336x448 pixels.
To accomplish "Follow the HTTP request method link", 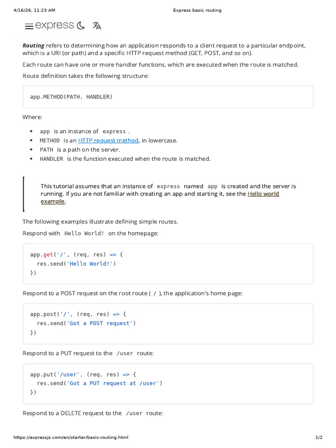I will click(108, 140).
